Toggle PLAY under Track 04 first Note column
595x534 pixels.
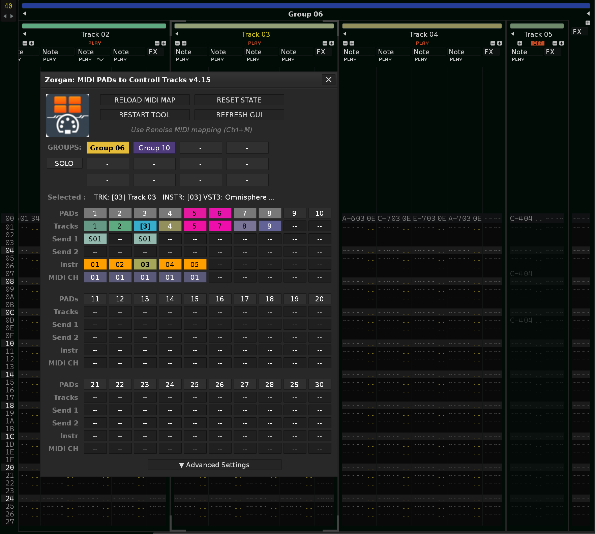tap(350, 59)
